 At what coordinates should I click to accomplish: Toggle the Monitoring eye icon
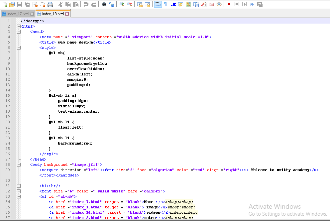tap(219, 4)
